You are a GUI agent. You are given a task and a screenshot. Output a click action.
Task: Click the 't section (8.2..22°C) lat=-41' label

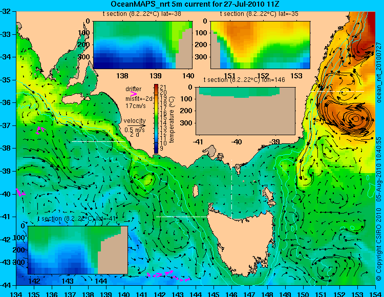pos(76,219)
